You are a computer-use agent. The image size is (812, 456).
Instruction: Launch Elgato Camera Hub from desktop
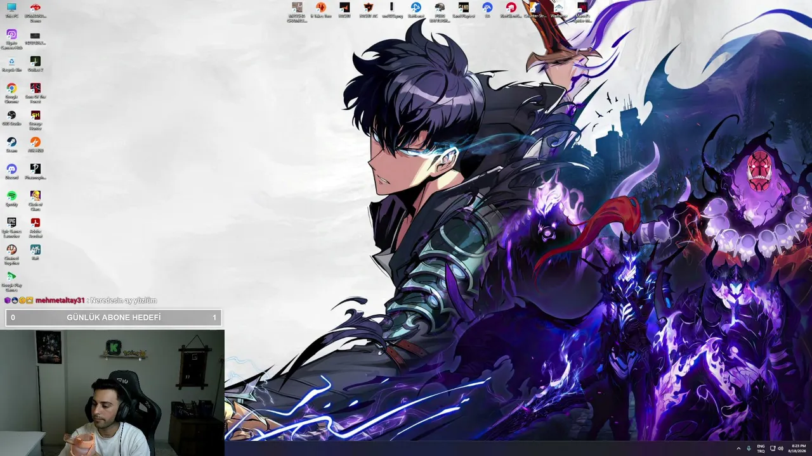(11, 39)
